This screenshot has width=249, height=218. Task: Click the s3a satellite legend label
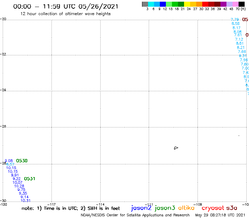(232, 208)
